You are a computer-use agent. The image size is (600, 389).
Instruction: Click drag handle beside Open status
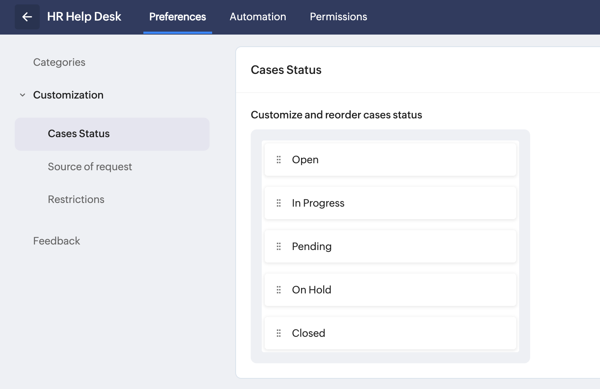pos(279,160)
